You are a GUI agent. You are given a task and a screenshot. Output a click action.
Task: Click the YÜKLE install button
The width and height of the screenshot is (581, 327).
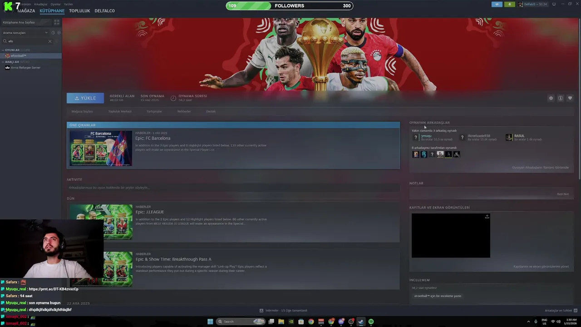85,98
